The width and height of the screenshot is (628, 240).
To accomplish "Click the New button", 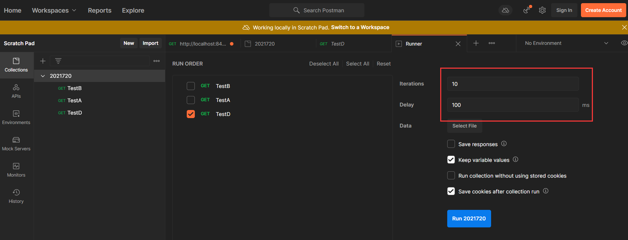I will click(129, 43).
